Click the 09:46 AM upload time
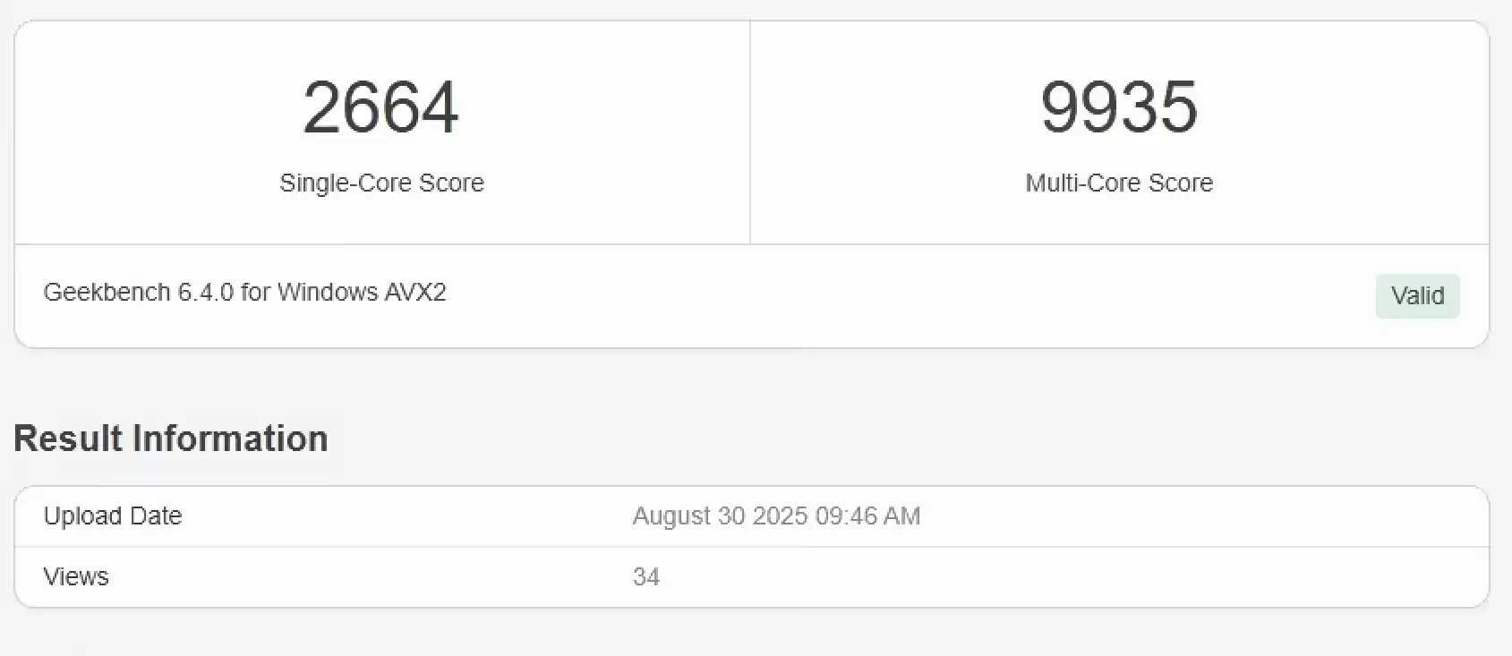This screenshot has width=1512, height=656. [x=867, y=516]
